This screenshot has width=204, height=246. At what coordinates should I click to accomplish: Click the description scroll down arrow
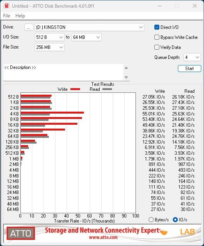click(126, 77)
